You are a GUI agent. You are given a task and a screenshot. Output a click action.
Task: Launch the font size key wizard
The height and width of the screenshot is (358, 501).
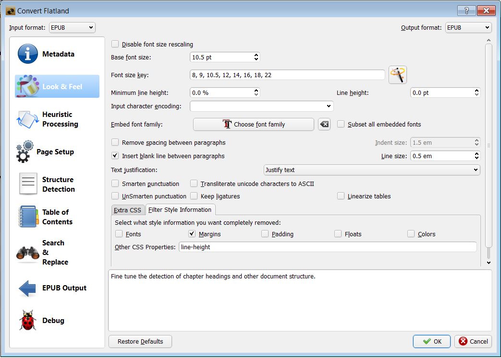tap(397, 75)
